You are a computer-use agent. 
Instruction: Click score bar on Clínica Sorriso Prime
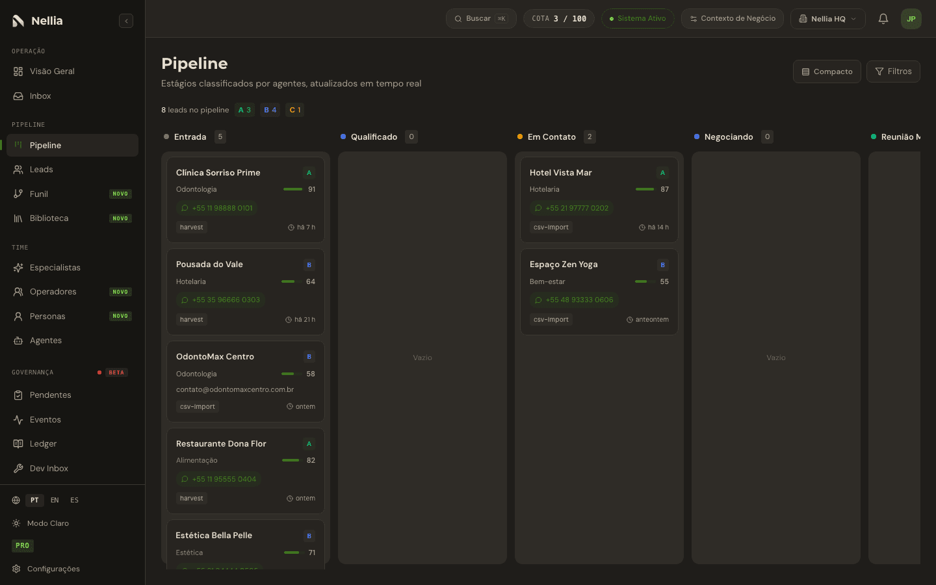pos(293,190)
